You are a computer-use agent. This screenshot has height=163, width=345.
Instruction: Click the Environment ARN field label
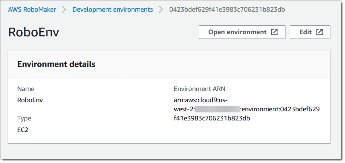click(200, 89)
